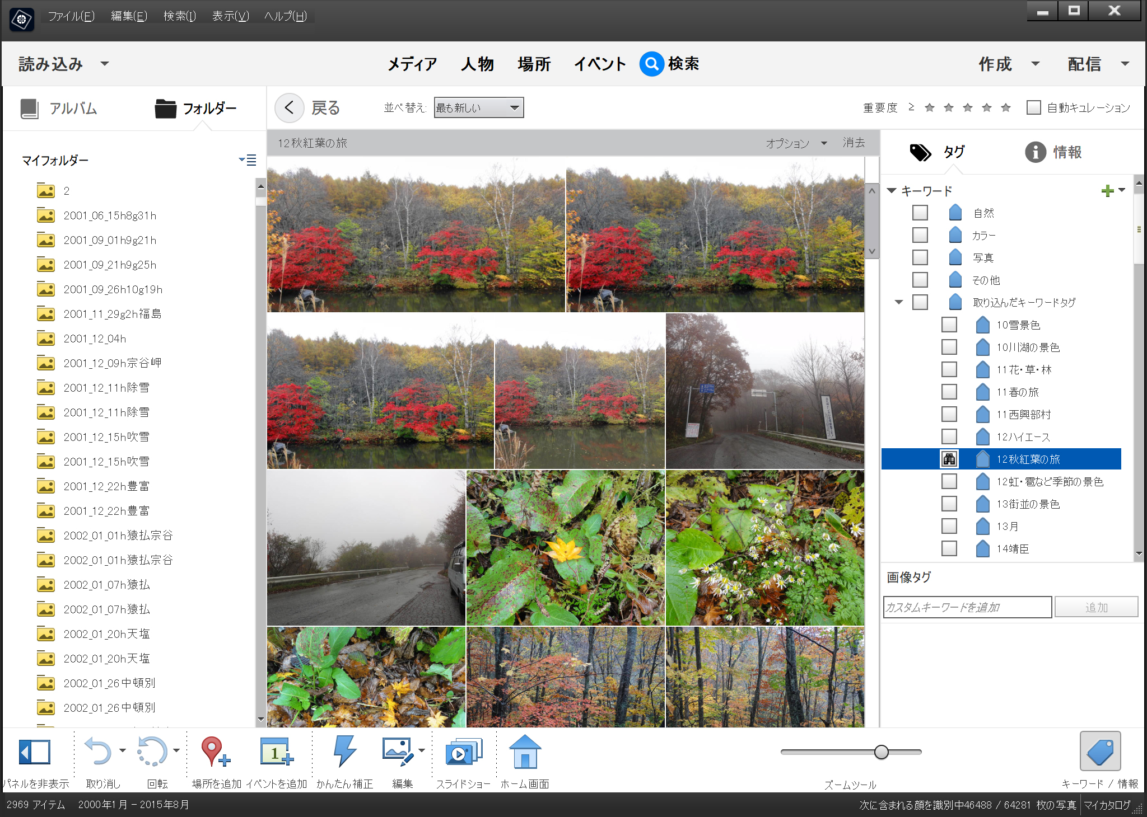Open the Events (イベント) view

coord(599,64)
